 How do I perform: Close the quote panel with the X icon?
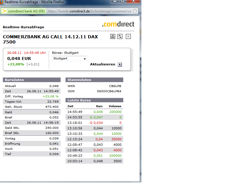(x=128, y=36)
